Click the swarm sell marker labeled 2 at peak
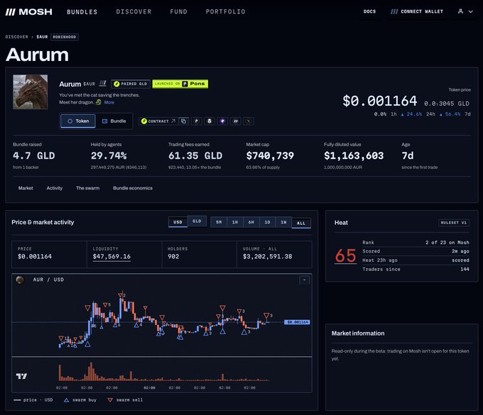 pos(121,295)
